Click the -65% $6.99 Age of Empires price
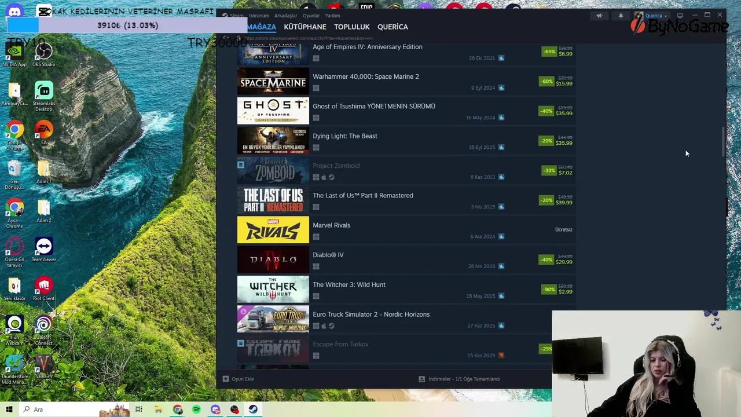Viewport: 741px width, 417px height. pos(557,52)
